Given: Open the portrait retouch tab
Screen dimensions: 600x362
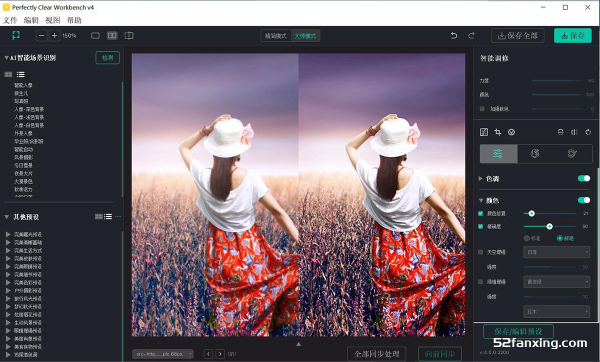Looking at the screenshot, I should point(535,154).
